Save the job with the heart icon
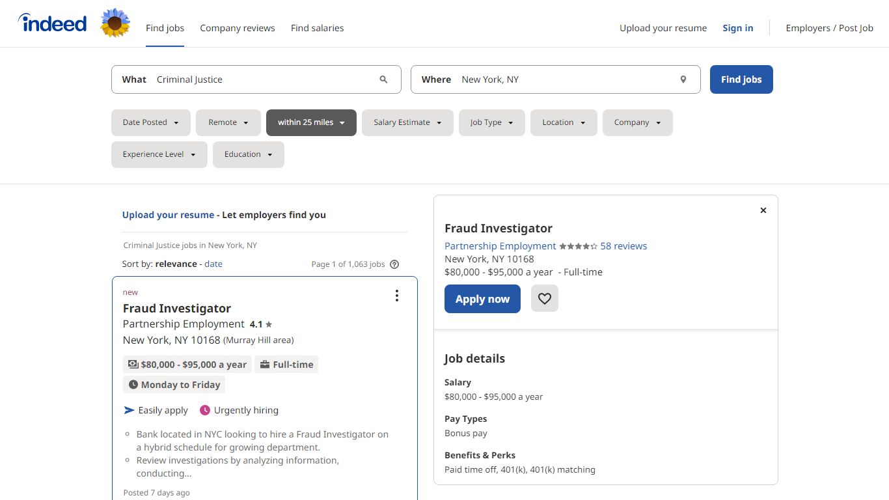The width and height of the screenshot is (889, 500). pos(545,299)
